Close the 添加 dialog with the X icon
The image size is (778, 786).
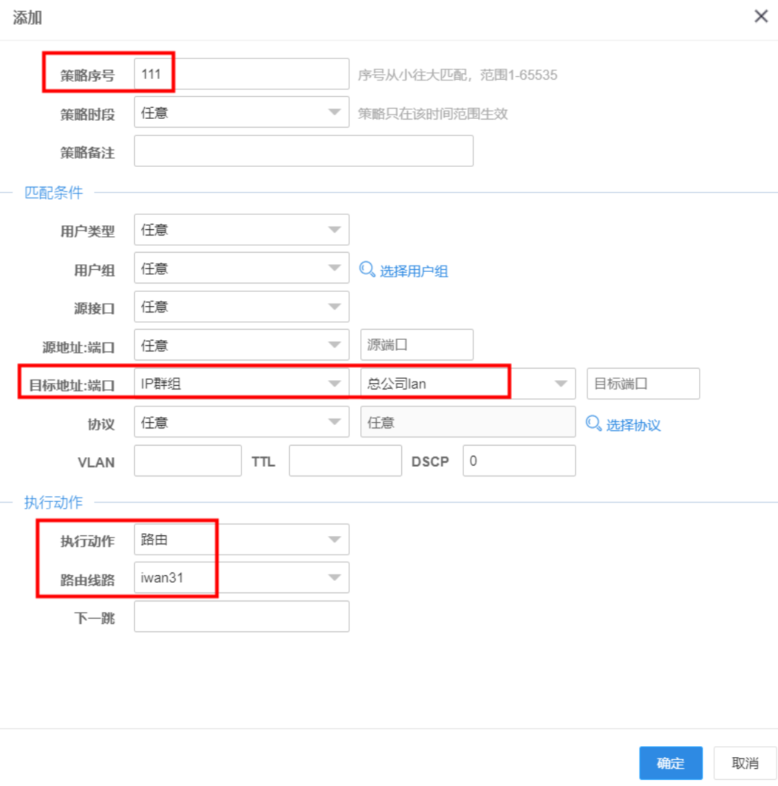(761, 16)
